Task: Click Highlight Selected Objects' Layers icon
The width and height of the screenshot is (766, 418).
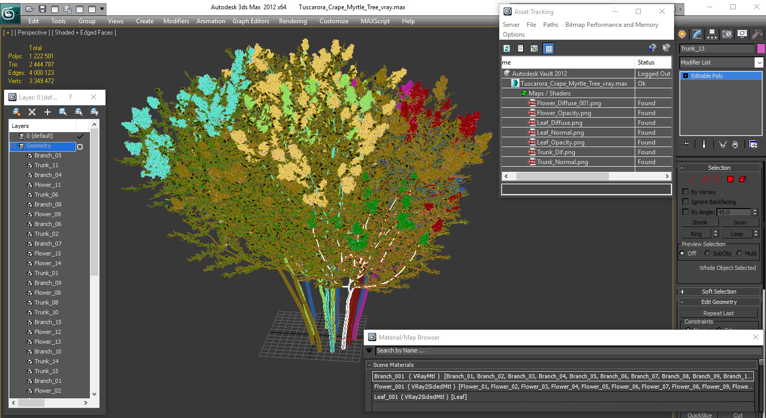Action: pyautogui.click(x=79, y=111)
